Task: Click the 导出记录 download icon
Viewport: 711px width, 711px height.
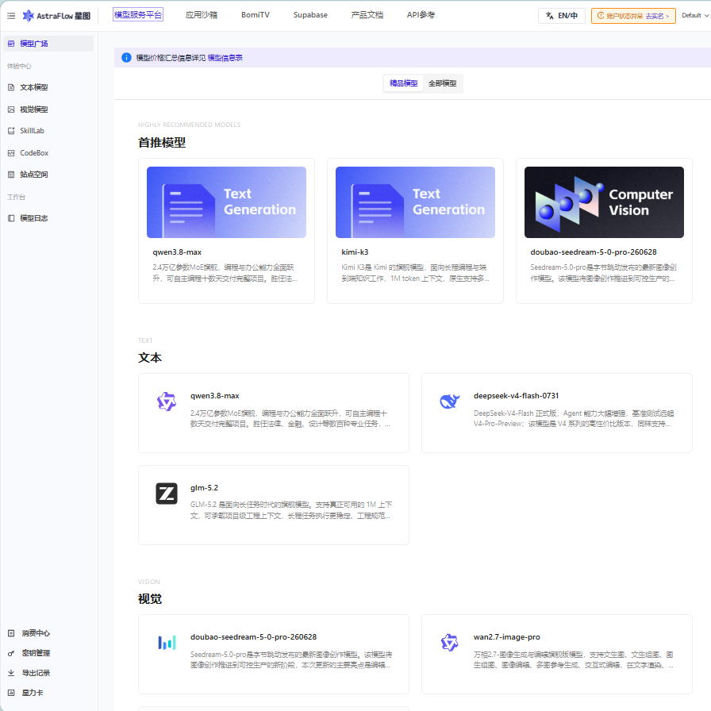Action: coord(11,673)
